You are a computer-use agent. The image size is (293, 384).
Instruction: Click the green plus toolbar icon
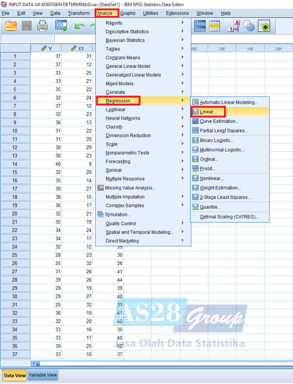(x=264, y=26)
